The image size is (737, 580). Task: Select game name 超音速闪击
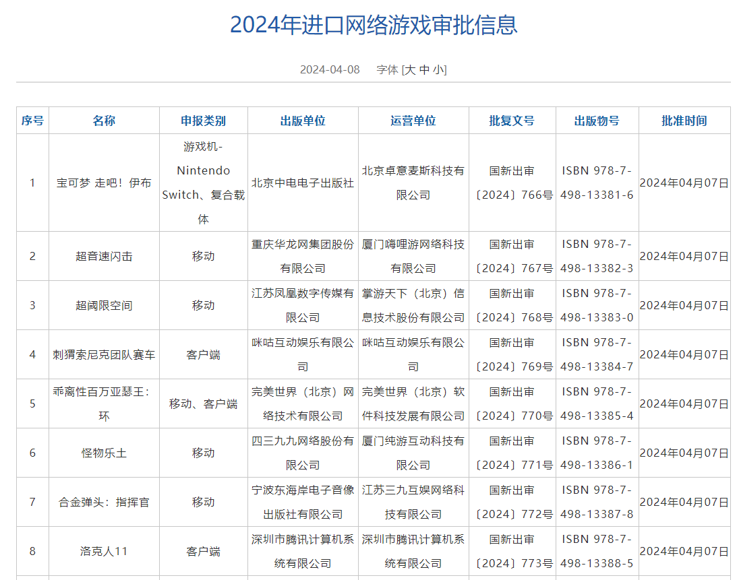(x=104, y=257)
